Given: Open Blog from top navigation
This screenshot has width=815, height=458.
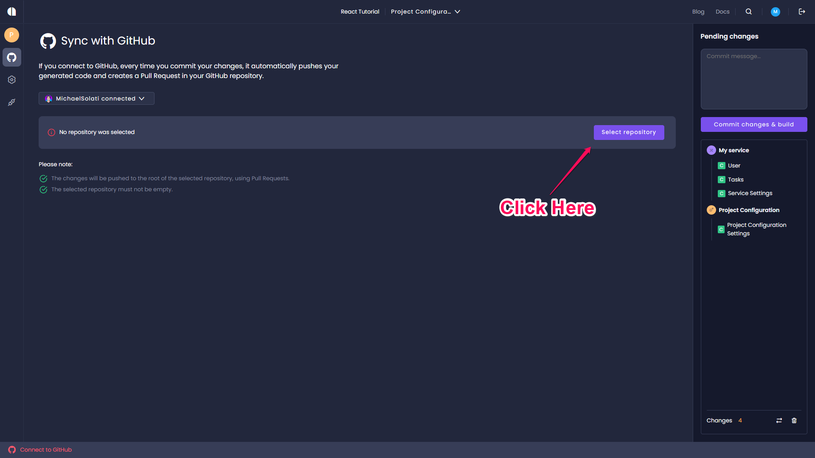Looking at the screenshot, I should pos(698,11).
